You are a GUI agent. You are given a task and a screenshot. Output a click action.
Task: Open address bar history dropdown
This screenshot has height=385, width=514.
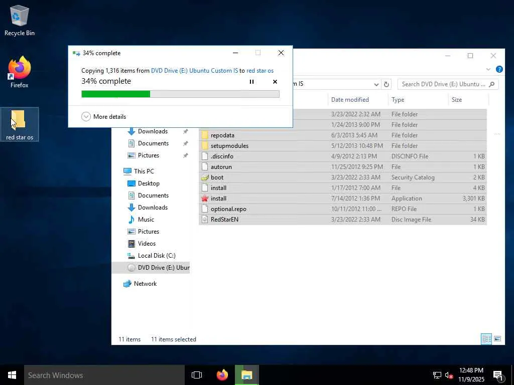pyautogui.click(x=376, y=84)
